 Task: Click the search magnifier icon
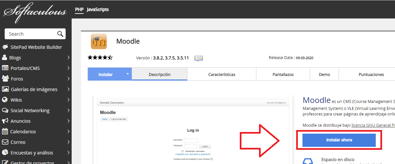point(60,34)
